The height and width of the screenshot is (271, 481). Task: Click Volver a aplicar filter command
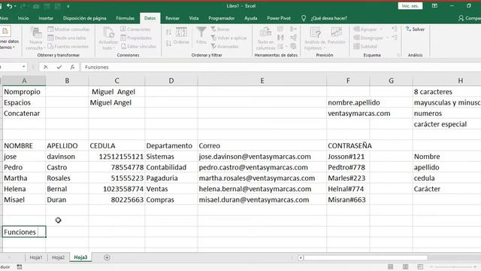pyautogui.click(x=228, y=38)
